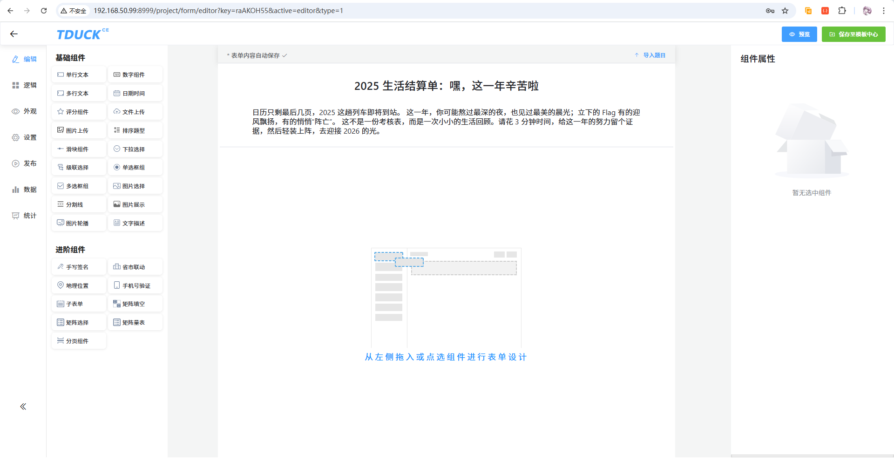Add the 滑块组件 slider component
The height and width of the screenshot is (462, 894).
(78, 149)
